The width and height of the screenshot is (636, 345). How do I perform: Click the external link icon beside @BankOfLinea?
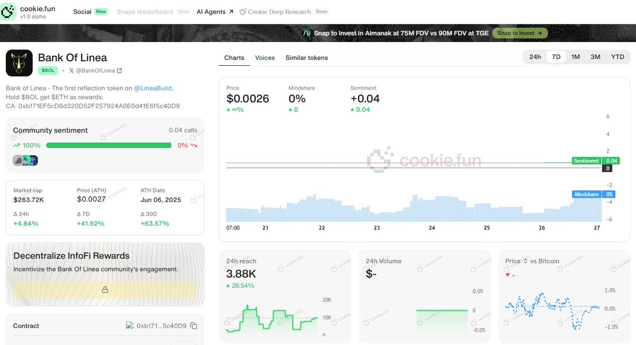tap(119, 70)
